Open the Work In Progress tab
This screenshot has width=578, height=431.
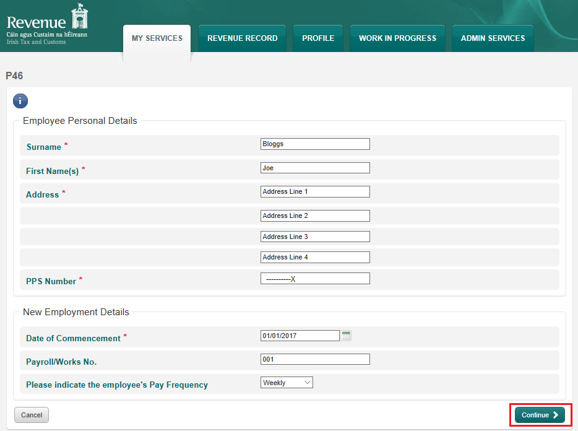397,38
